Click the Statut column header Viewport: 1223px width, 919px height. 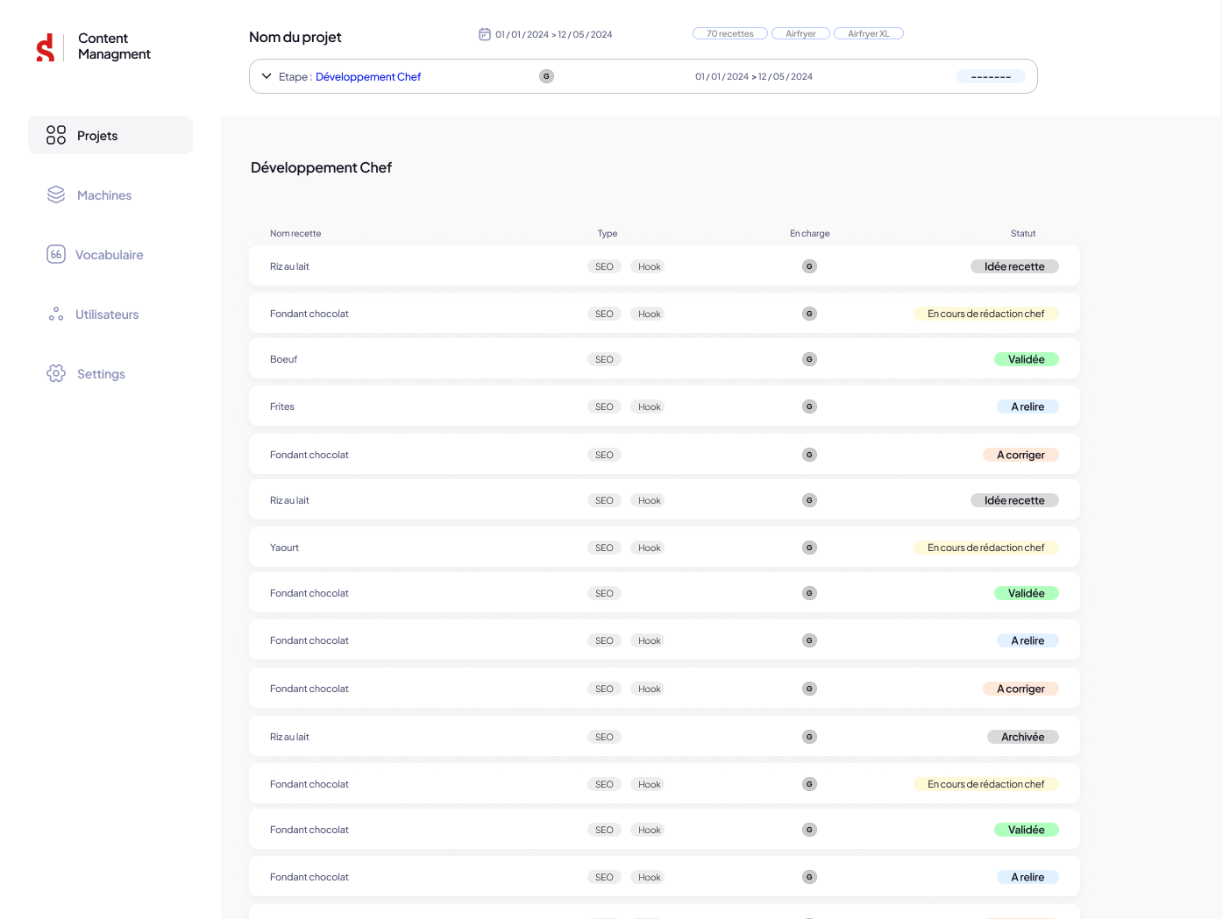point(1023,233)
